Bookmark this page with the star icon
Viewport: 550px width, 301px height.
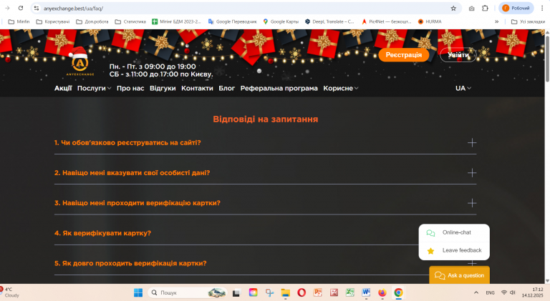(453, 8)
